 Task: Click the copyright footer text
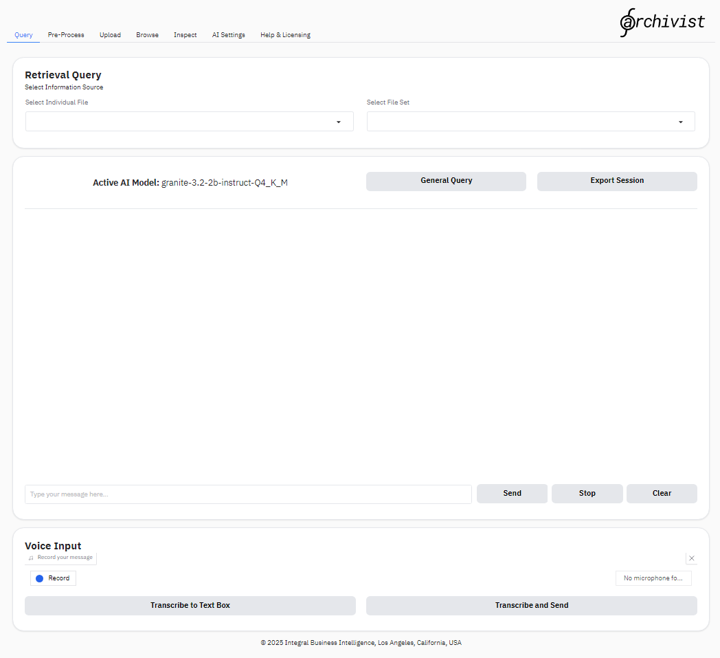point(361,643)
